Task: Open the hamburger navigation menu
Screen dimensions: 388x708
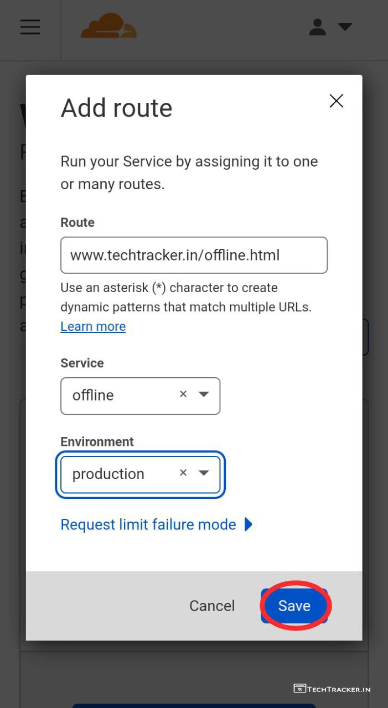Action: click(x=30, y=27)
